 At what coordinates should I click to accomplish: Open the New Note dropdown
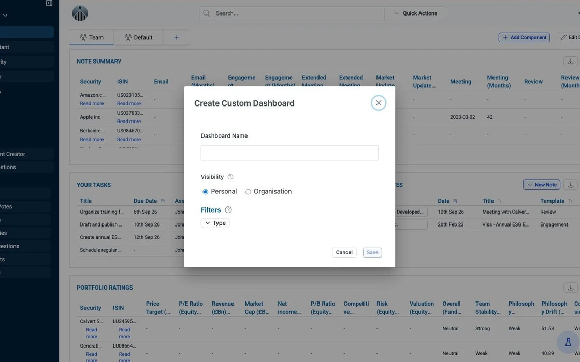click(x=542, y=185)
